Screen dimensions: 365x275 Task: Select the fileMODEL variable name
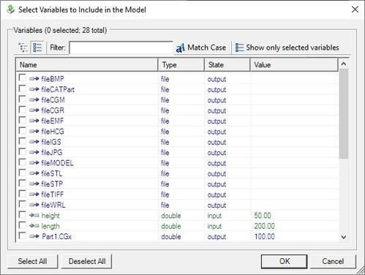(57, 163)
